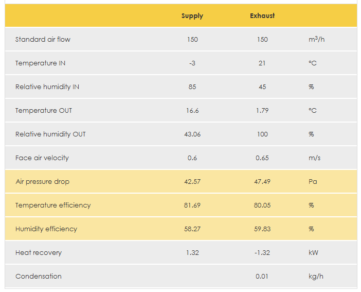Select the Standard air flow row label
The image size is (361, 292).
tap(43, 40)
